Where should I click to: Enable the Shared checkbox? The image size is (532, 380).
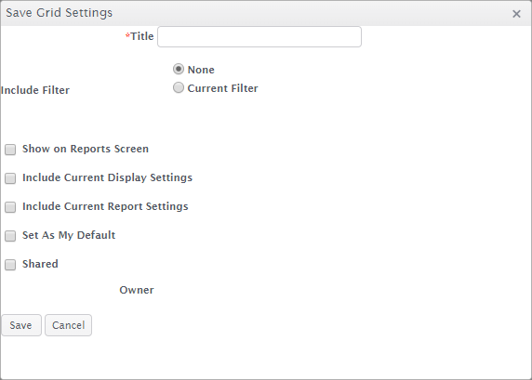coord(10,265)
